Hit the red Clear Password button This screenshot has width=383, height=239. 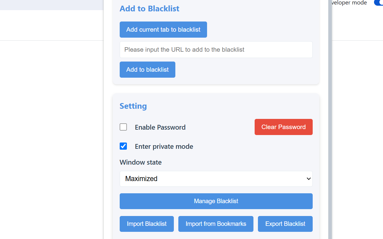[x=283, y=127]
